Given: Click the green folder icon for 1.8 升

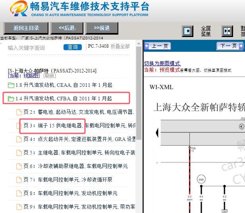Looking at the screenshot, I should coord(11,85).
